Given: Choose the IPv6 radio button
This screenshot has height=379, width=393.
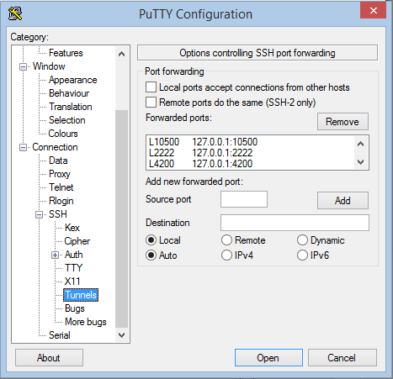Looking at the screenshot, I should point(302,255).
